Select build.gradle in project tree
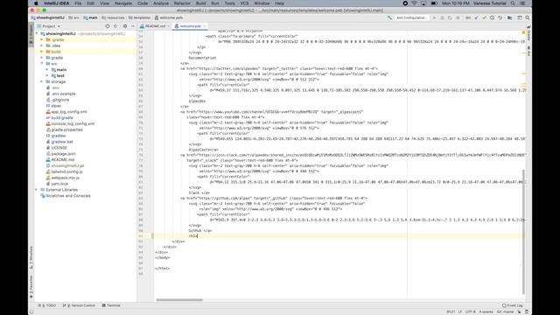 (62, 118)
